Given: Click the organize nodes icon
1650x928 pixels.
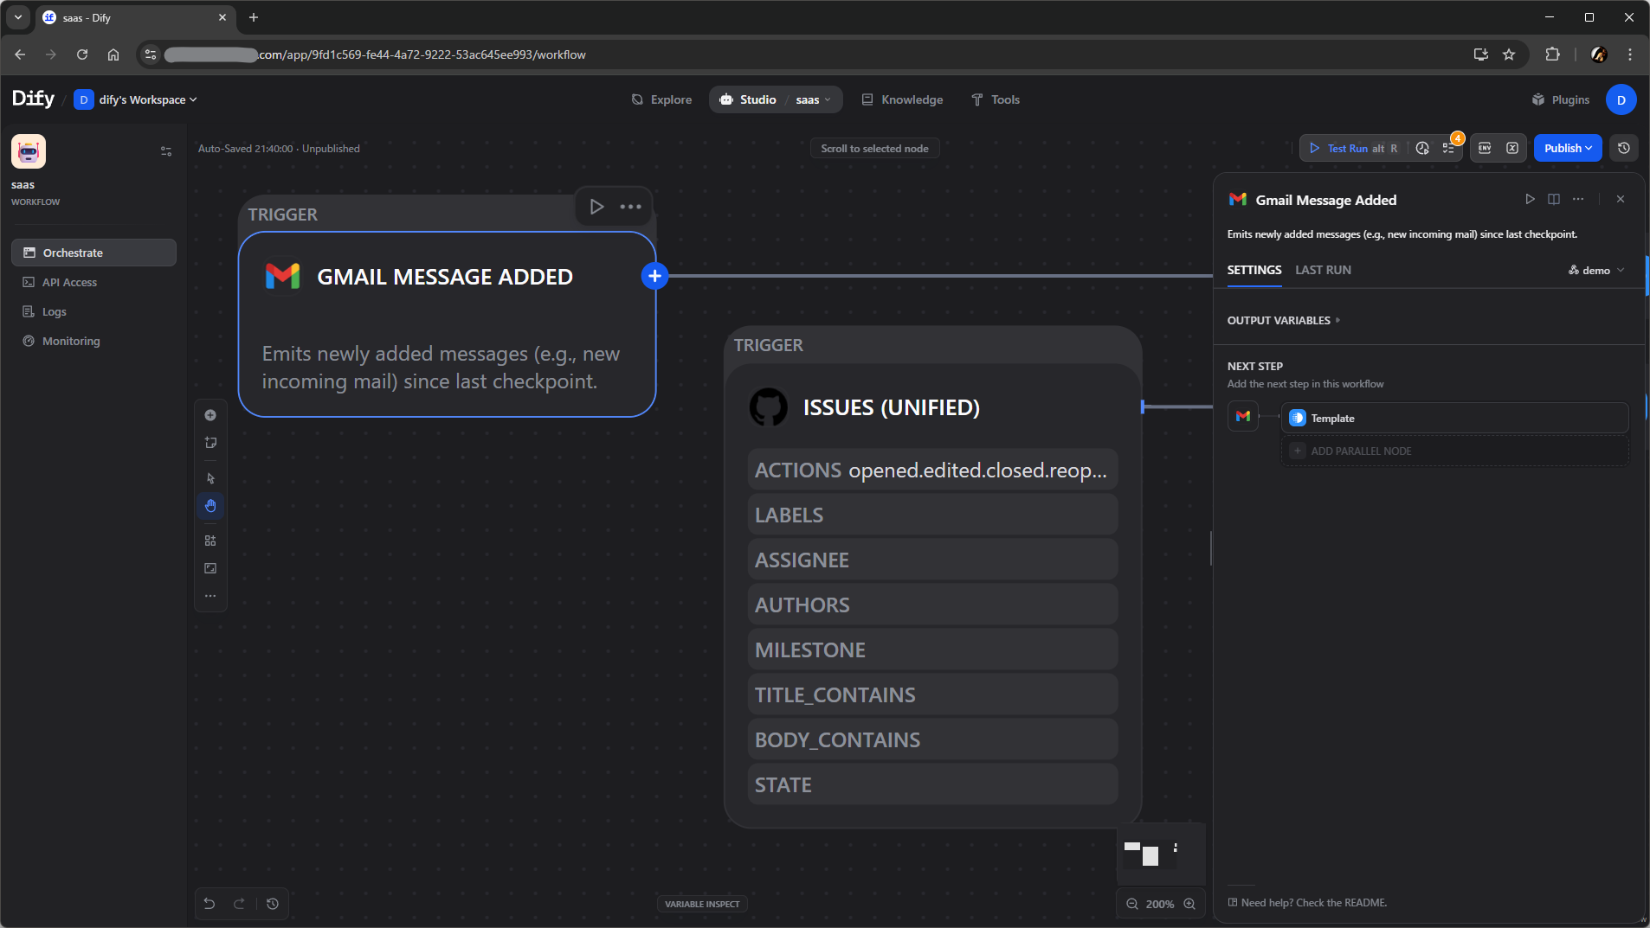Looking at the screenshot, I should click(x=210, y=541).
